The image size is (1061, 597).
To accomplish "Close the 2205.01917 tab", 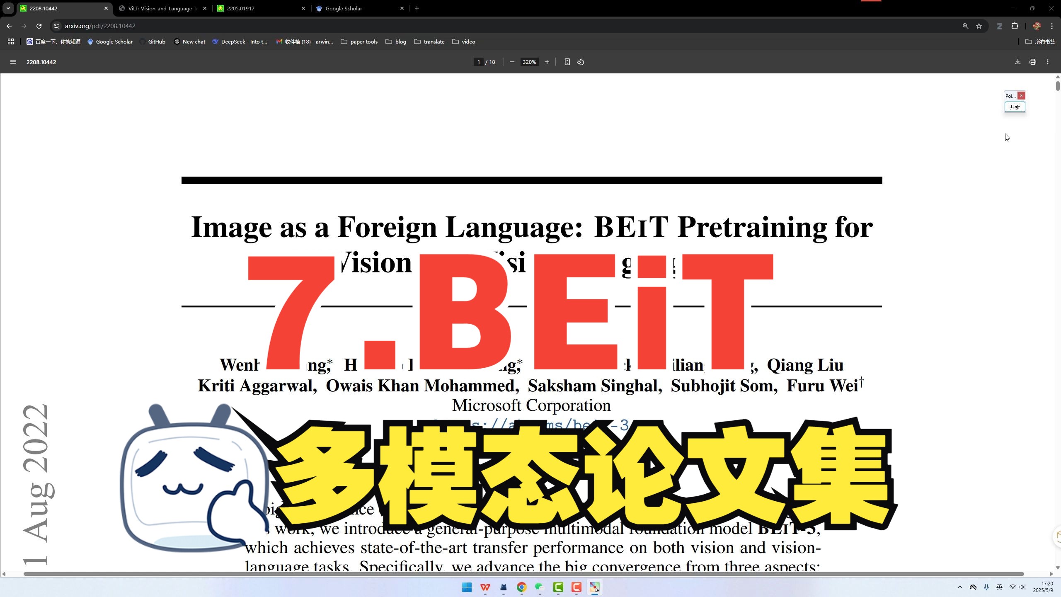I will [x=303, y=8].
